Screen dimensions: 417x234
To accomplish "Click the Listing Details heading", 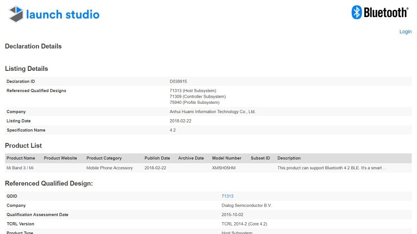I will [x=26, y=69].
